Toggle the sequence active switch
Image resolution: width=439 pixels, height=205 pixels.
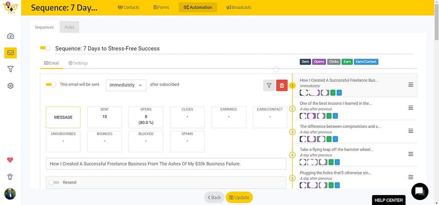(x=45, y=48)
